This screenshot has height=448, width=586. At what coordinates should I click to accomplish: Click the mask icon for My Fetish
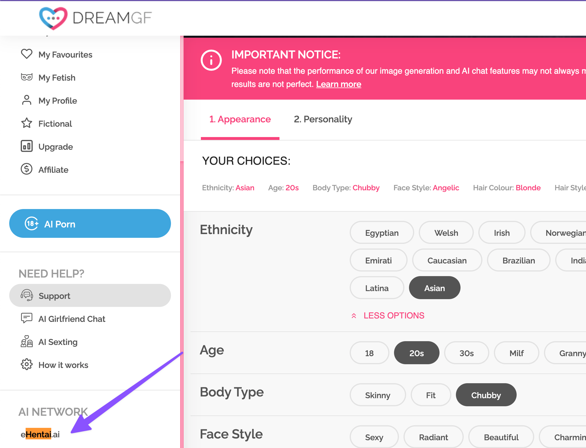(x=27, y=77)
